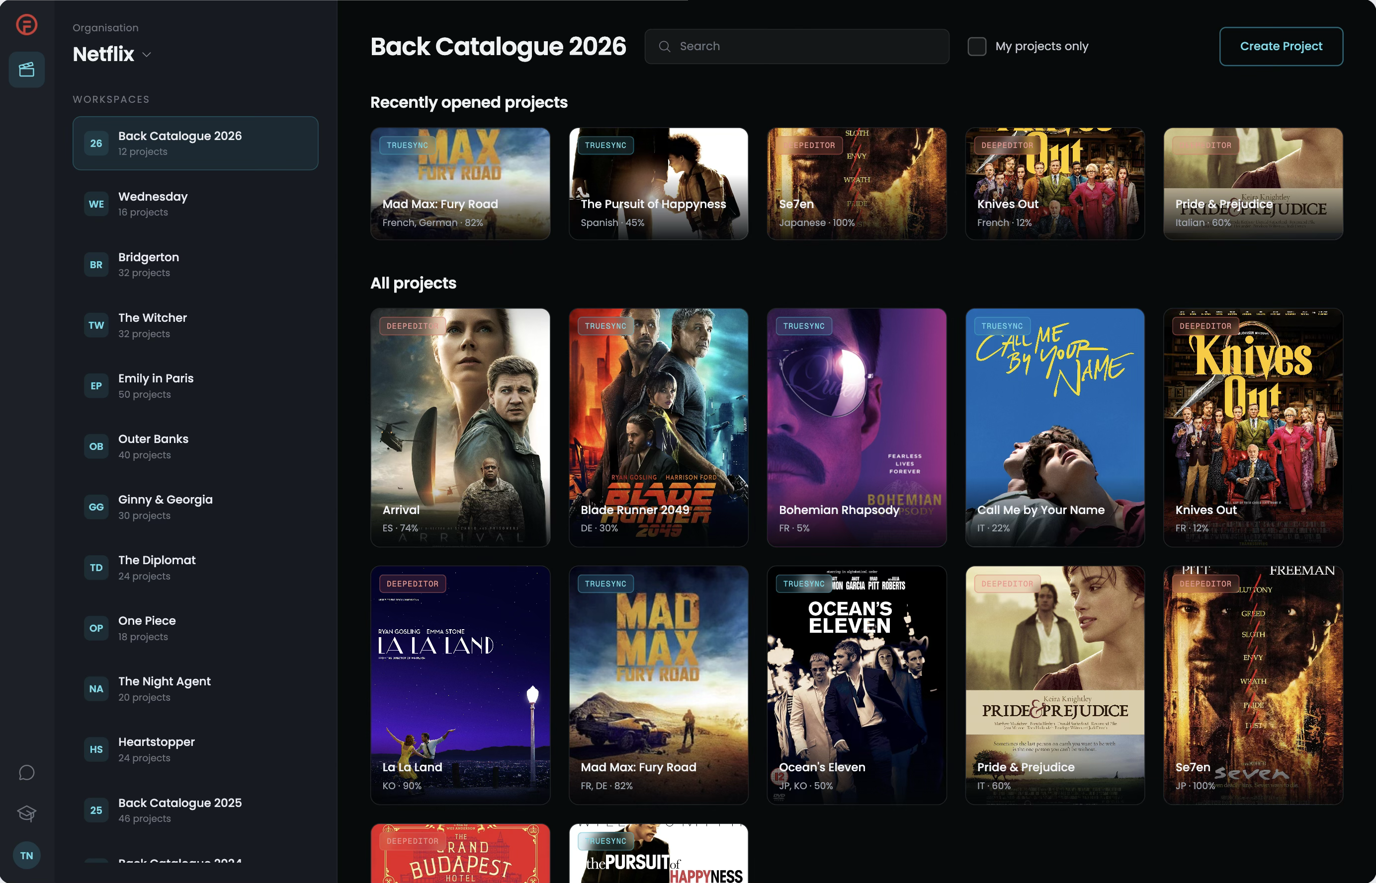Image resolution: width=1376 pixels, height=883 pixels.
Task: Click the DEEPEDITOR tag on Arrival
Action: [x=412, y=326]
